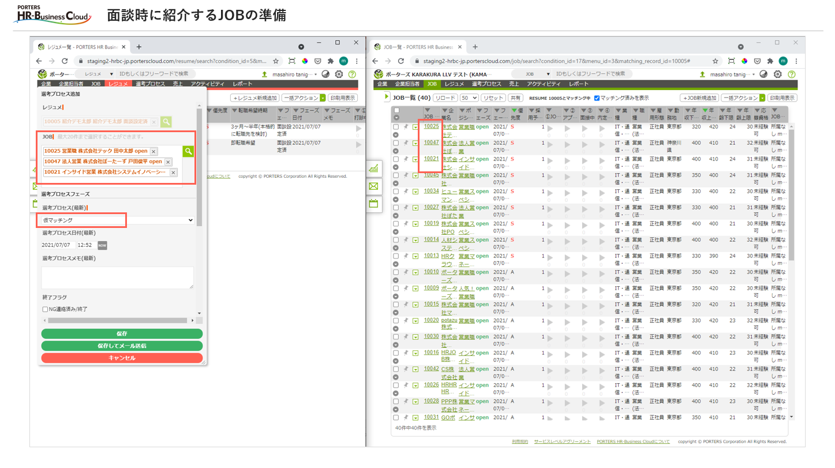The height and width of the screenshot is (468, 835).
Task: Open Chrome menu dots in the JOB window
Action: (797, 61)
